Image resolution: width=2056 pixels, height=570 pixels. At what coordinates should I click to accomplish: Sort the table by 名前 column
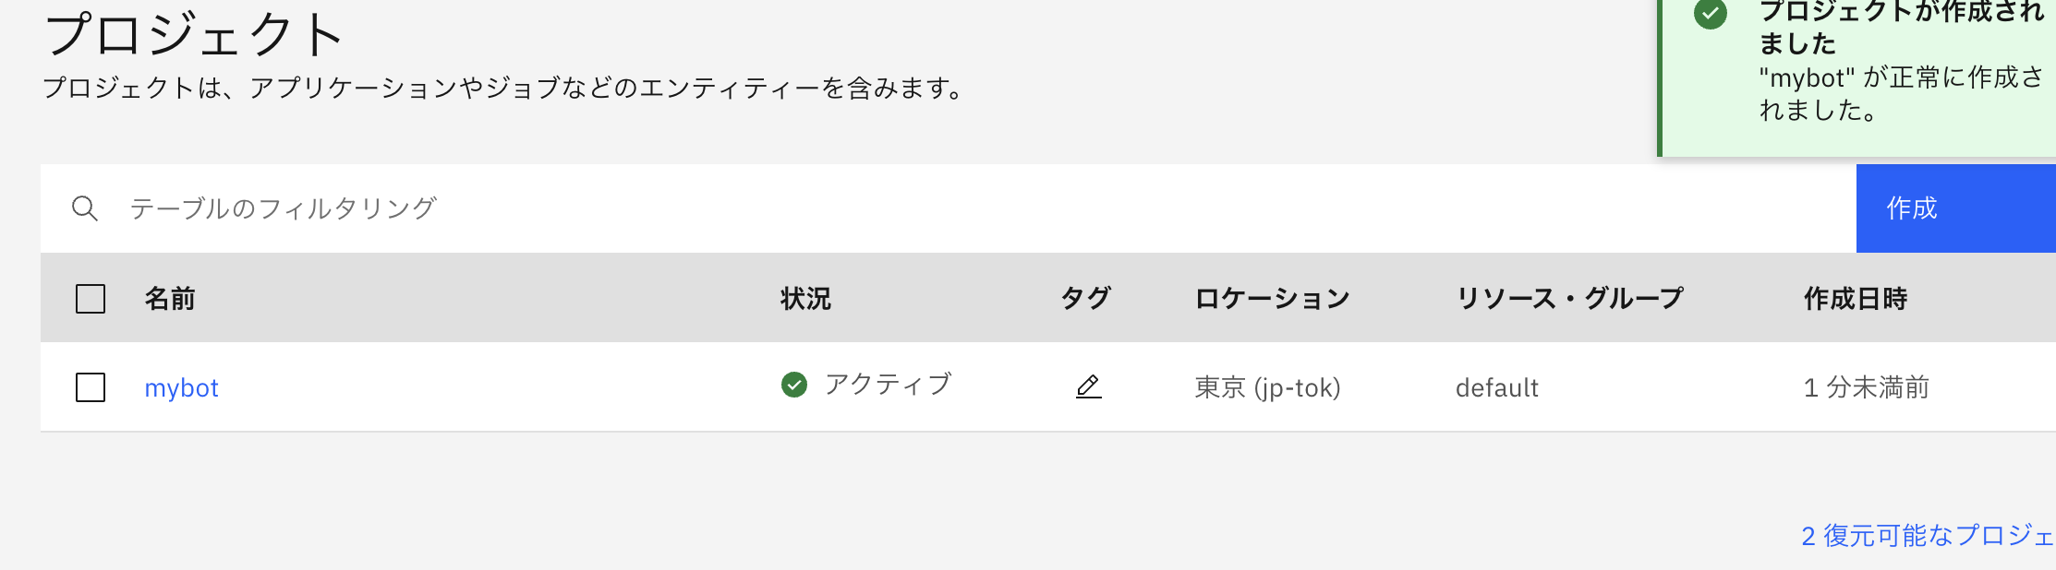click(x=169, y=299)
